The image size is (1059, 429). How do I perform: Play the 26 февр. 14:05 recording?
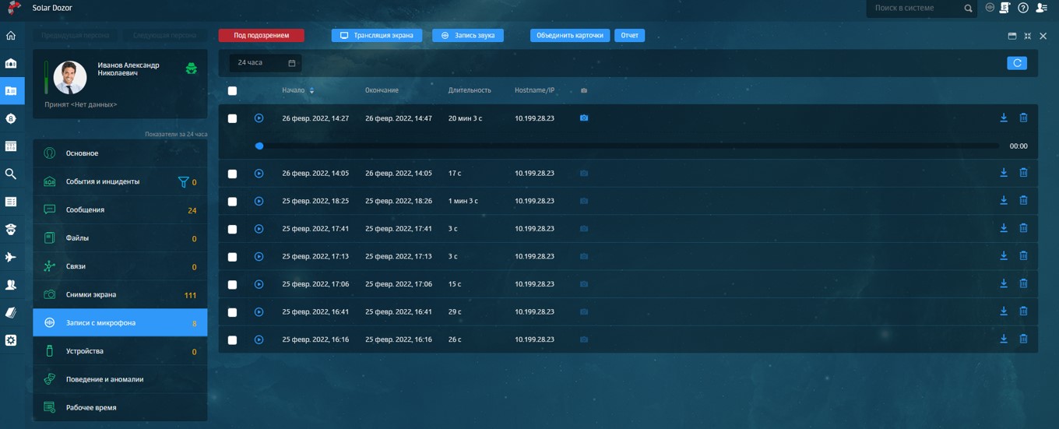pos(259,174)
